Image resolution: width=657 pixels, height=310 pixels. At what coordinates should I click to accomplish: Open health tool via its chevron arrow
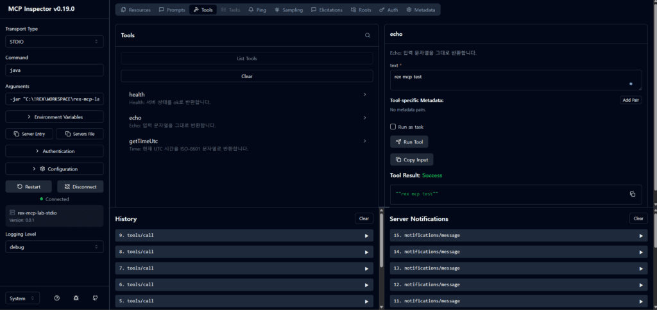click(x=365, y=95)
